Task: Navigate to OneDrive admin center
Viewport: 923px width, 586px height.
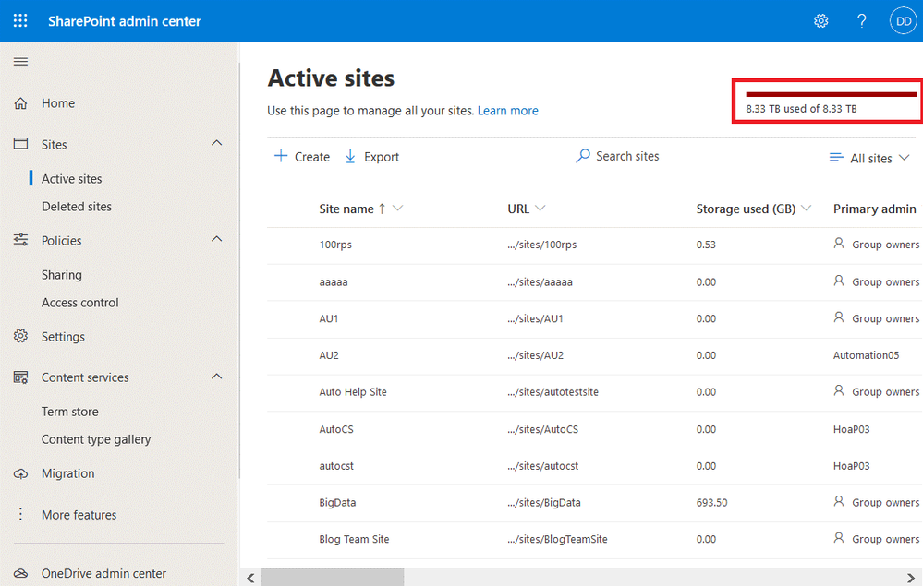Action: click(103, 573)
